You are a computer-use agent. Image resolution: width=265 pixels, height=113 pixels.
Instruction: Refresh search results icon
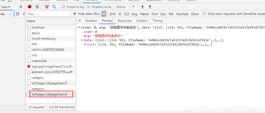coord(18,14)
